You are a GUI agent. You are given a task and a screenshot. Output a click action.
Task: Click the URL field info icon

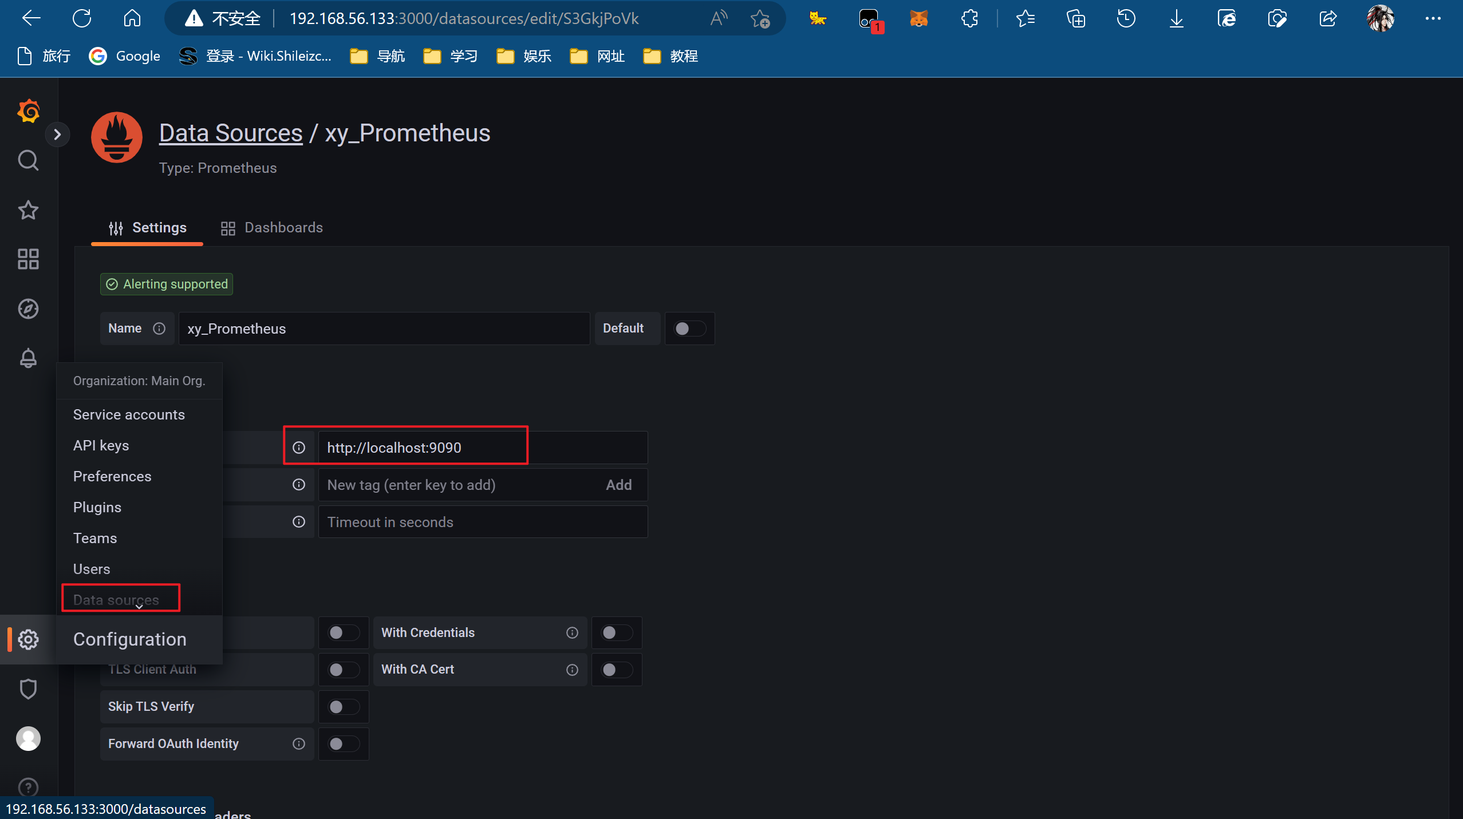[x=299, y=448]
